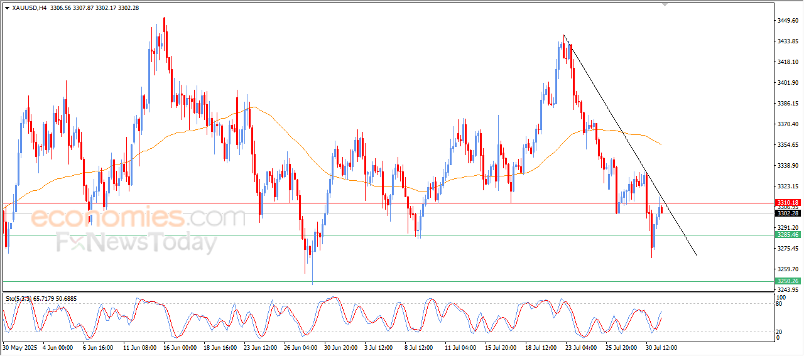Select the black descending trendline
The width and height of the screenshot is (804, 356).
coord(630,145)
